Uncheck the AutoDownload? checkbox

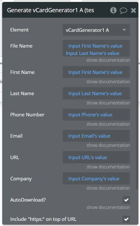126,200
